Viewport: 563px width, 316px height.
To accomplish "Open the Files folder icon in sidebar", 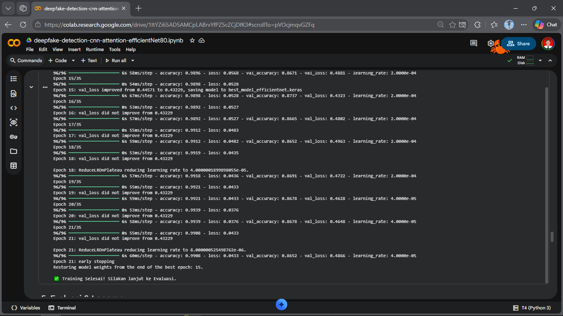I will [x=14, y=151].
